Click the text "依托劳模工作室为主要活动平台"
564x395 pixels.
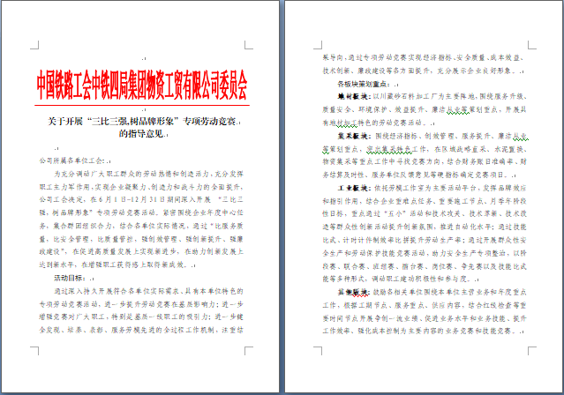pos(425,188)
